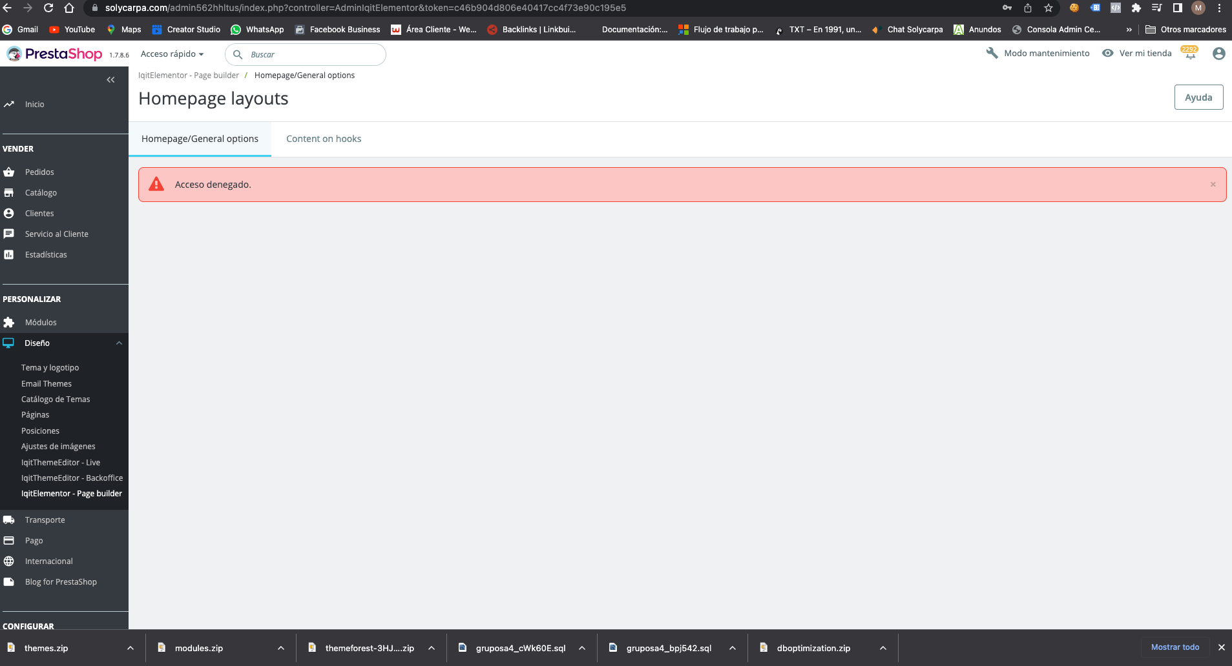1232x666 pixels.
Task: Open IqitElementor - Page builder menu item
Action: pyautogui.click(x=71, y=493)
